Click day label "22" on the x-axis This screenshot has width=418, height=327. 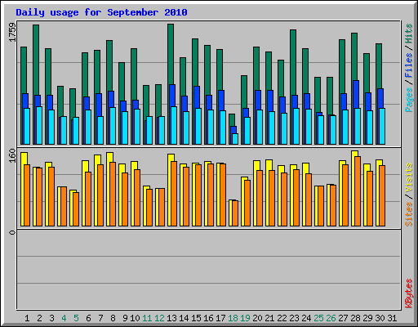pyautogui.click(x=282, y=318)
